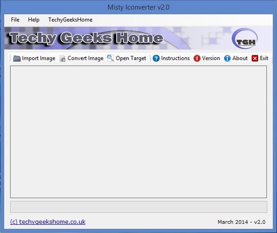The width and height of the screenshot is (277, 233).
Task: Click the conversion progress bar
Action: pyautogui.click(x=138, y=207)
